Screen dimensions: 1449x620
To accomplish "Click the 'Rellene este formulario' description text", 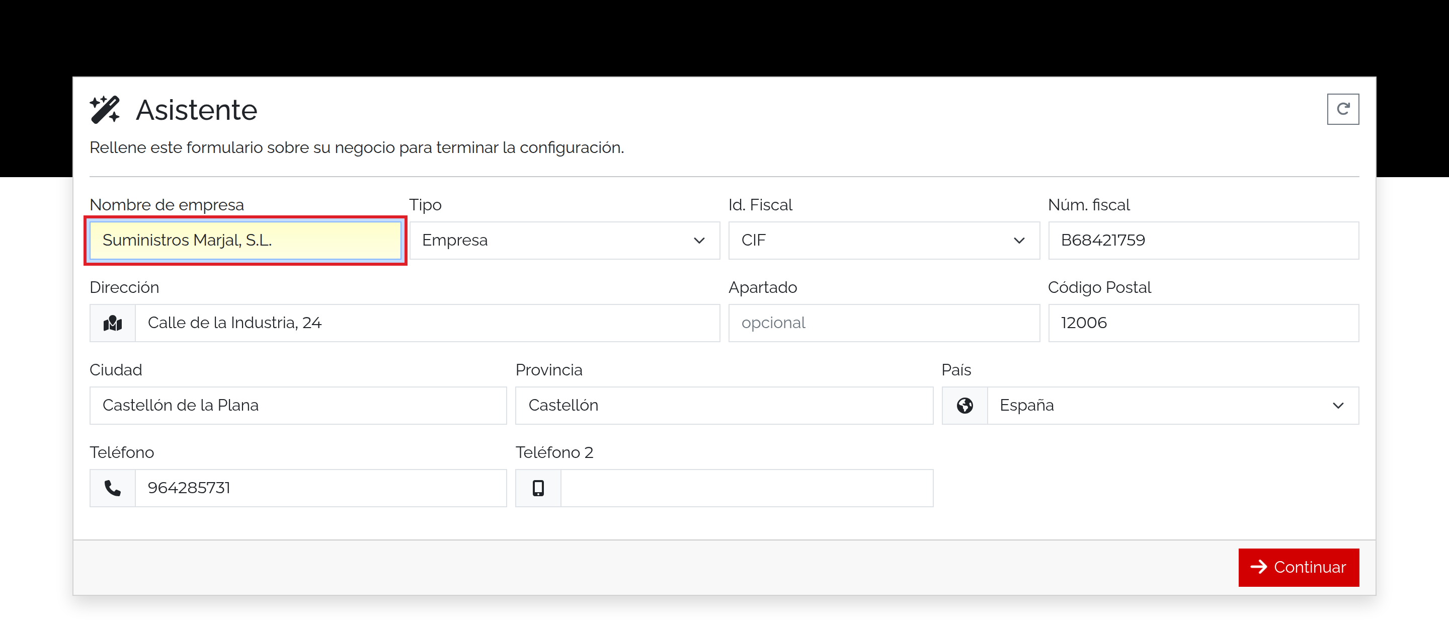I will [x=357, y=148].
